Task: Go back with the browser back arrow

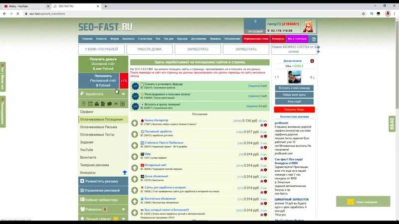Action: (4, 14)
